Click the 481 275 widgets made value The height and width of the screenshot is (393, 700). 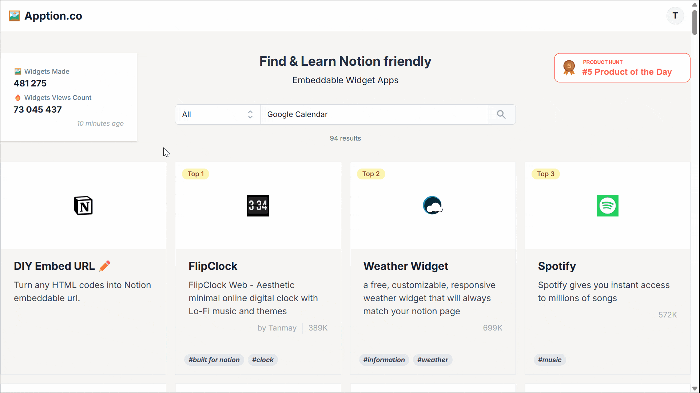30,84
